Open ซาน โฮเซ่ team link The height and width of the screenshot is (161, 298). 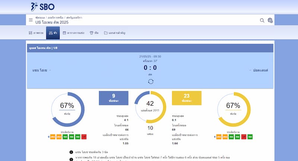pos(39,70)
